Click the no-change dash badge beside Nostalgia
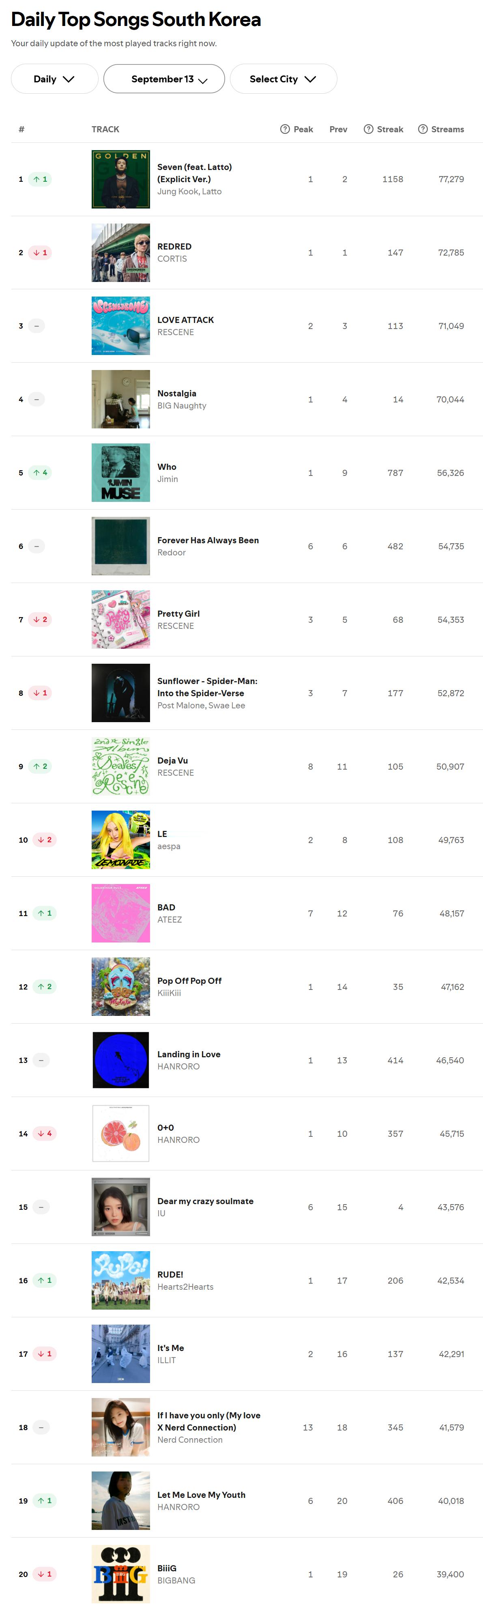This screenshot has width=483, height=1607. [37, 399]
